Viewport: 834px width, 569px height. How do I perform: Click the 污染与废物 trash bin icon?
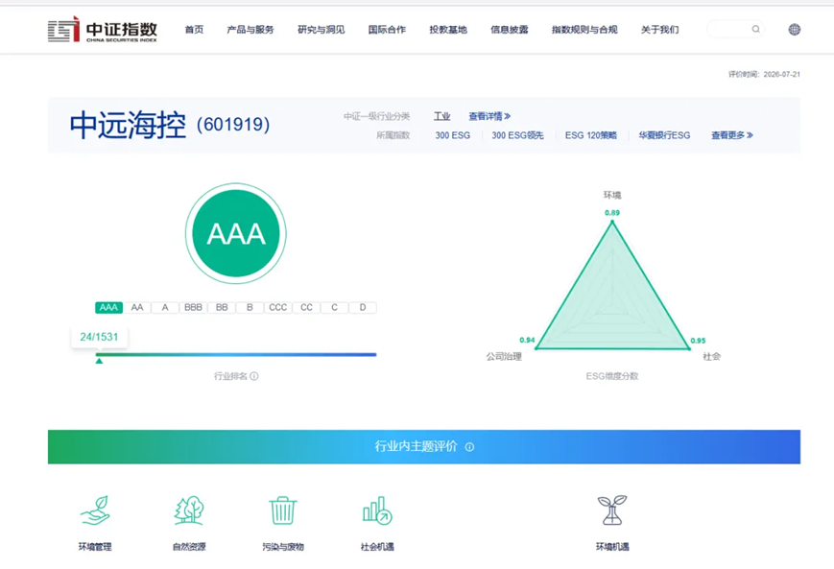[x=283, y=510]
